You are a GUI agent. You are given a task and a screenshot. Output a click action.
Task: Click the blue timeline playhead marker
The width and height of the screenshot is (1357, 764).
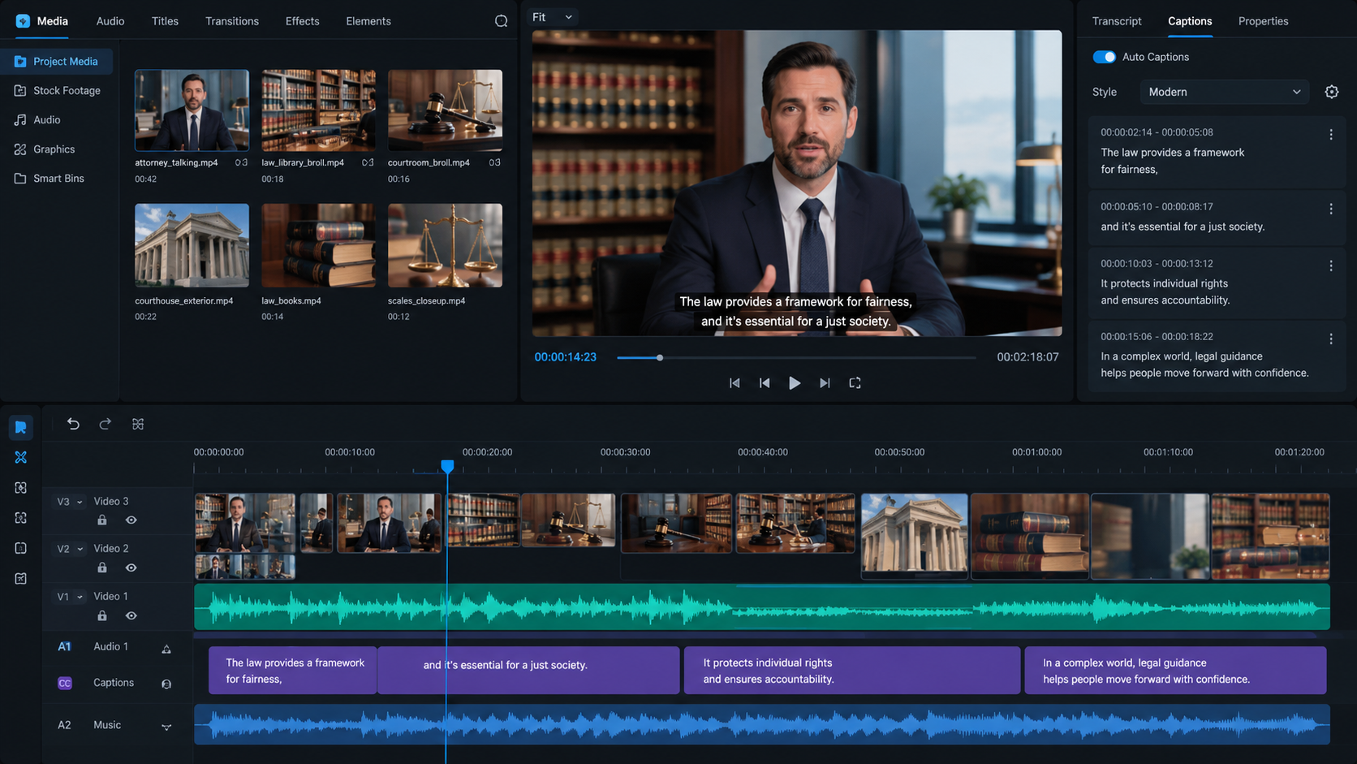tap(447, 466)
